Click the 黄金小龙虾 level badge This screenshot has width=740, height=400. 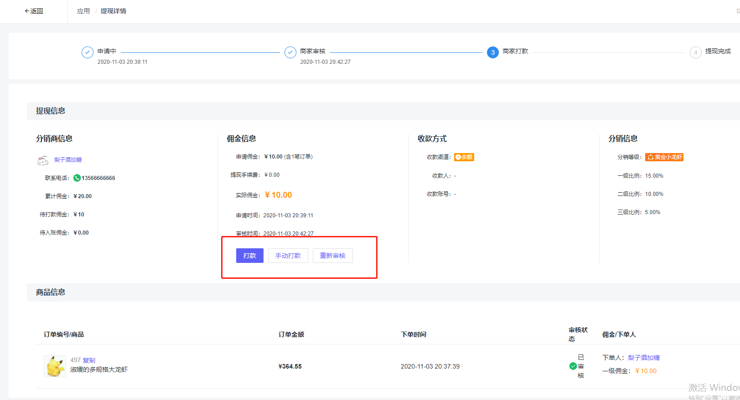click(664, 157)
